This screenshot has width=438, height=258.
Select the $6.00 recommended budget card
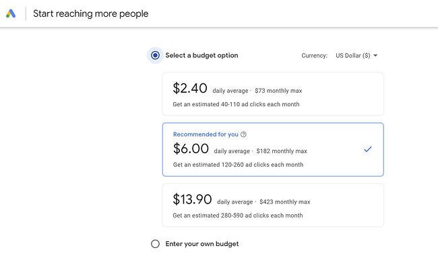pos(273,149)
